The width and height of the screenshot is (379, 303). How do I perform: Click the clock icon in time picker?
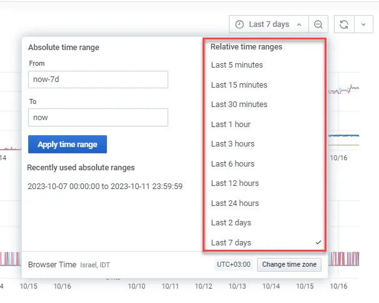(x=240, y=24)
